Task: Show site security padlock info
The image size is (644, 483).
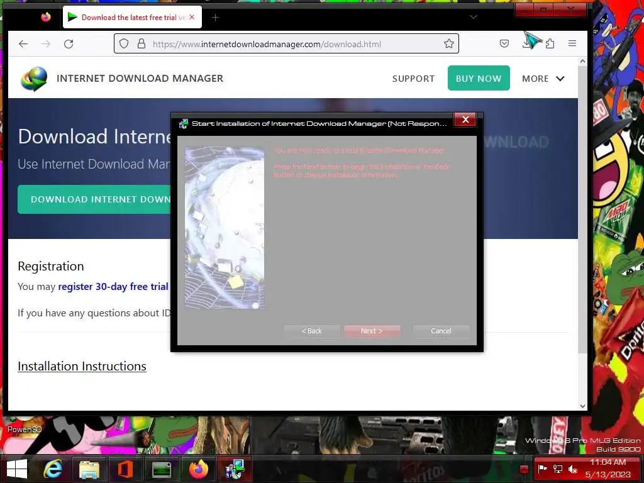Action: pyautogui.click(x=142, y=44)
